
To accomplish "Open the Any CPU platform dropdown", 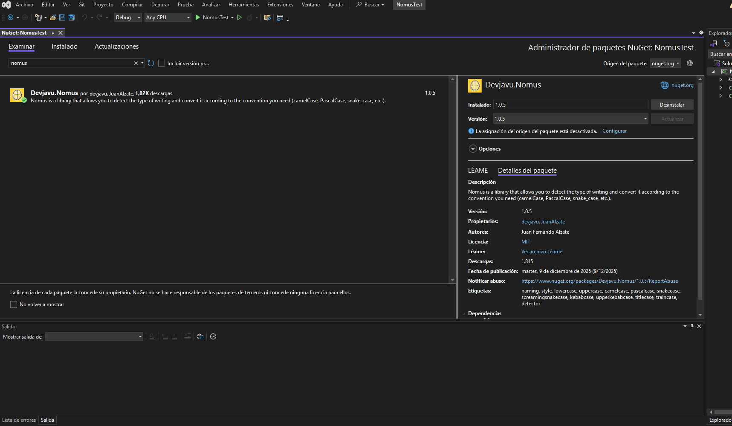I will (168, 17).
